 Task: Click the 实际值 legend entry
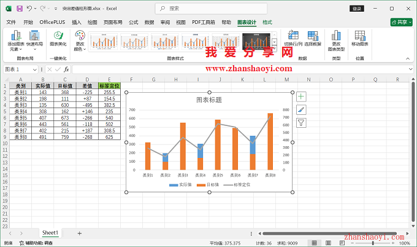click(x=180, y=185)
